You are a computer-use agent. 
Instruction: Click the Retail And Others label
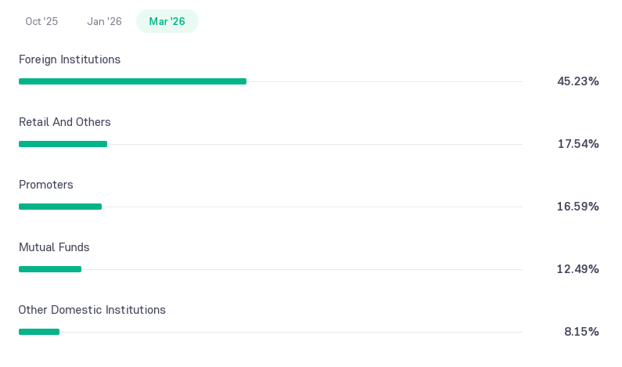[x=65, y=122]
